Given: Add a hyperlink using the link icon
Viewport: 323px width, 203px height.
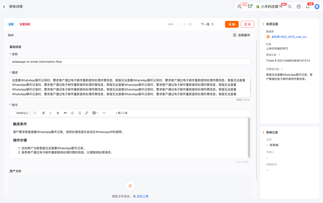Looking at the screenshot, I should pyautogui.click(x=87, y=113).
